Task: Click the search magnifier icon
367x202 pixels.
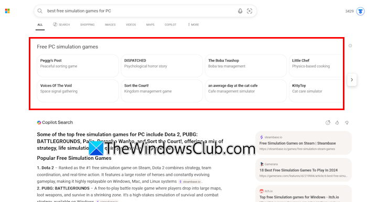Action: (40, 11)
